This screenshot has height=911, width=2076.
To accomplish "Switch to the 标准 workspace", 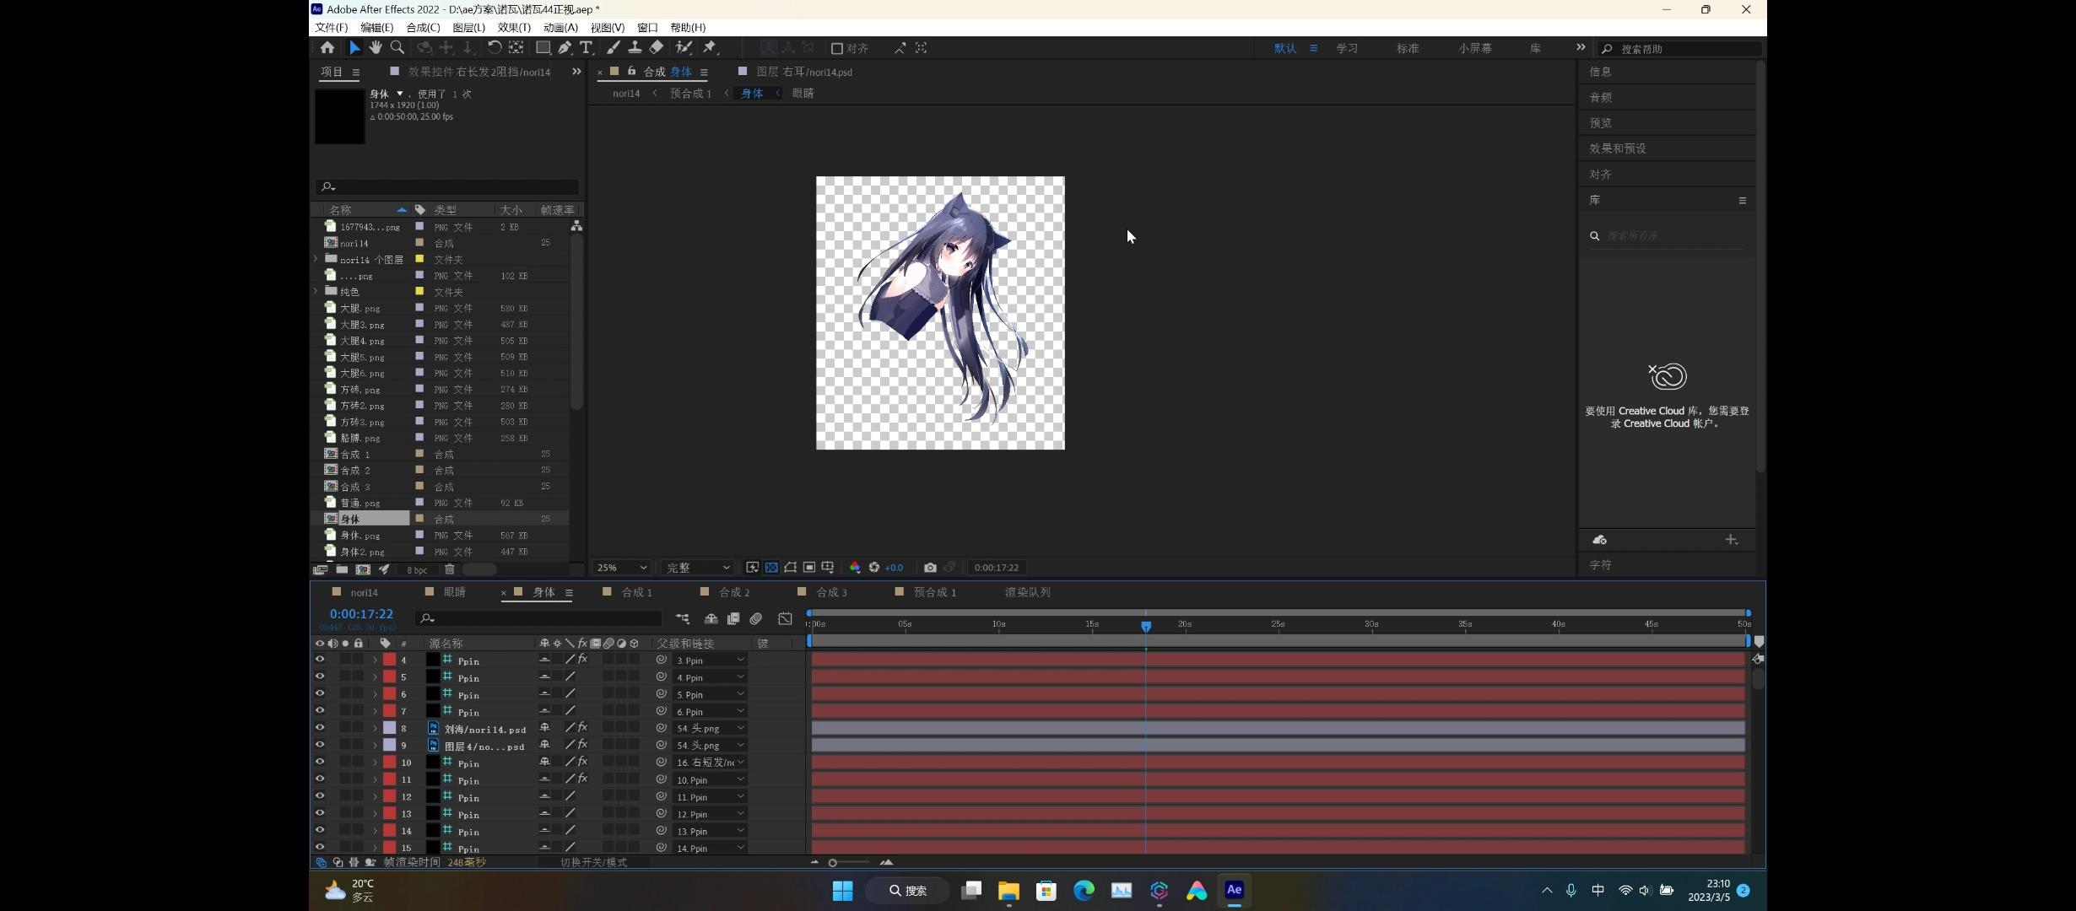I will tap(1408, 48).
